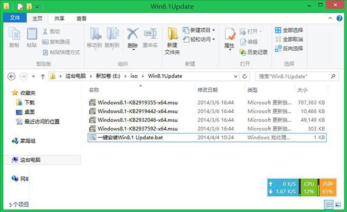Click breadcrumb This PC (这台电脑)
The image size is (347, 212).
[75, 76]
